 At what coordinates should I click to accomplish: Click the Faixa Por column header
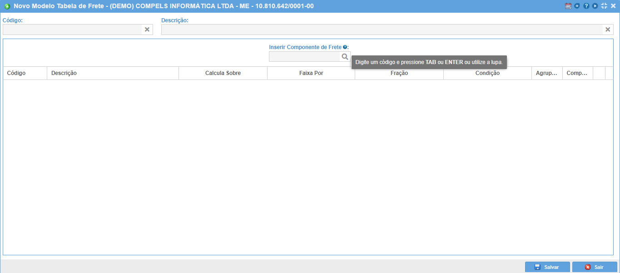point(311,73)
